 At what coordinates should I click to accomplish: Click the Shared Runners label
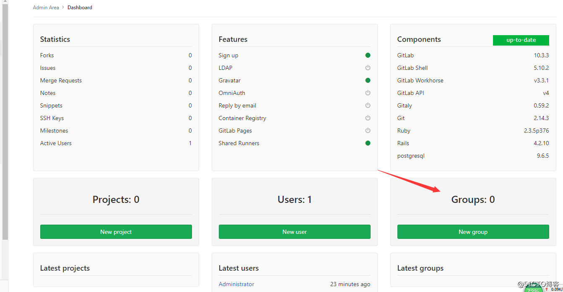(x=239, y=143)
